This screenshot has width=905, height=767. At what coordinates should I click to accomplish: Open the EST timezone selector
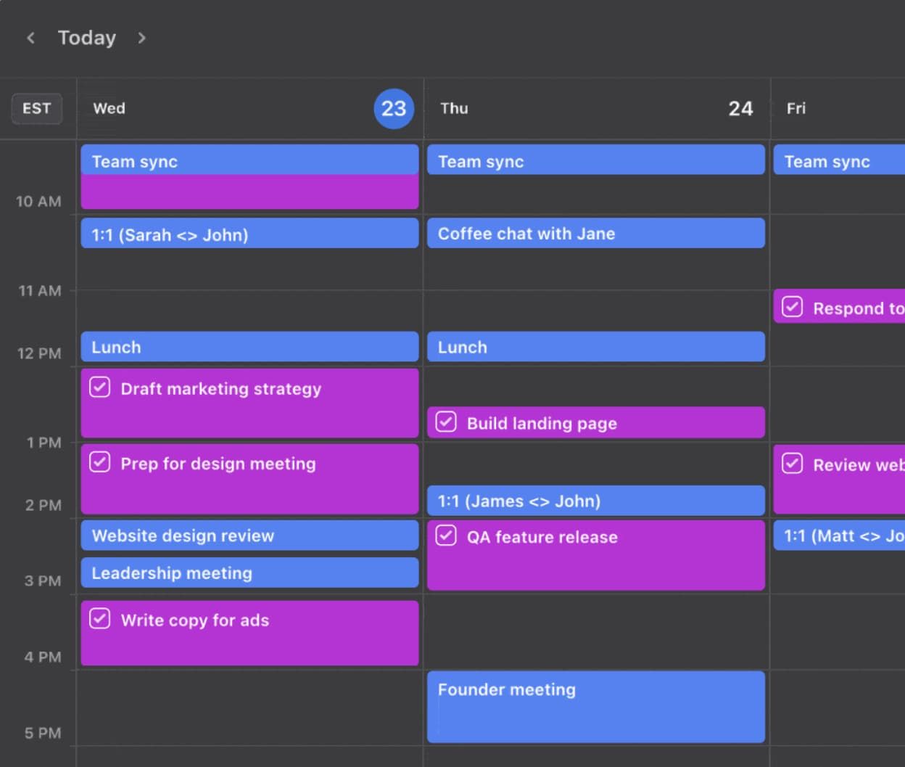(x=36, y=109)
